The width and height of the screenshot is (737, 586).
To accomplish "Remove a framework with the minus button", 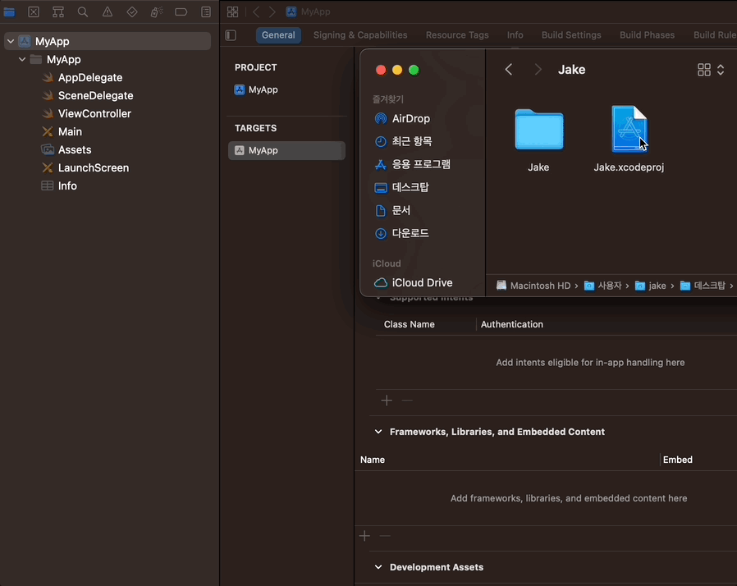I will click(x=385, y=536).
